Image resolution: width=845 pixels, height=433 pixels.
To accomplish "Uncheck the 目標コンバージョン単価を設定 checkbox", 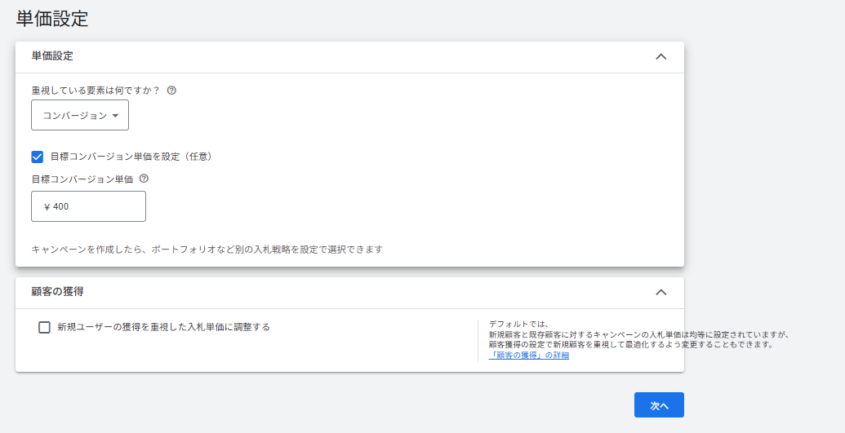I will click(38, 157).
